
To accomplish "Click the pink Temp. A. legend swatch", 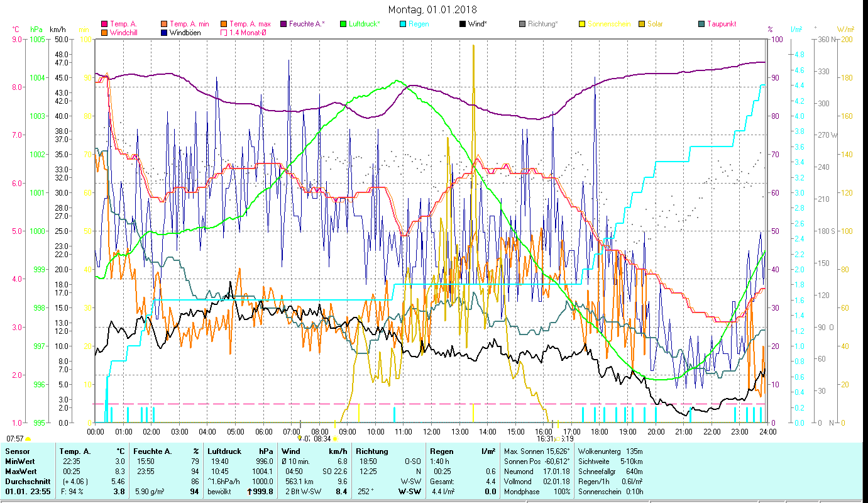I will click(x=104, y=24).
